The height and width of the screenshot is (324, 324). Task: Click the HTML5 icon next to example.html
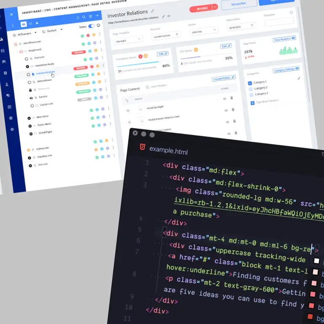click(143, 147)
